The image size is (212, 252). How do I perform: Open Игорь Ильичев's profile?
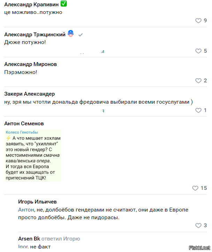click(x=37, y=201)
